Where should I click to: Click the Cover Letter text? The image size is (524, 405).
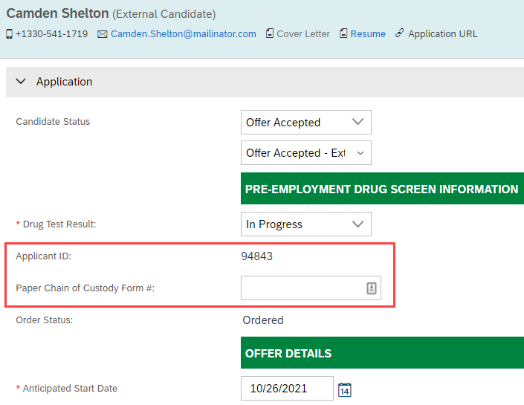303,34
